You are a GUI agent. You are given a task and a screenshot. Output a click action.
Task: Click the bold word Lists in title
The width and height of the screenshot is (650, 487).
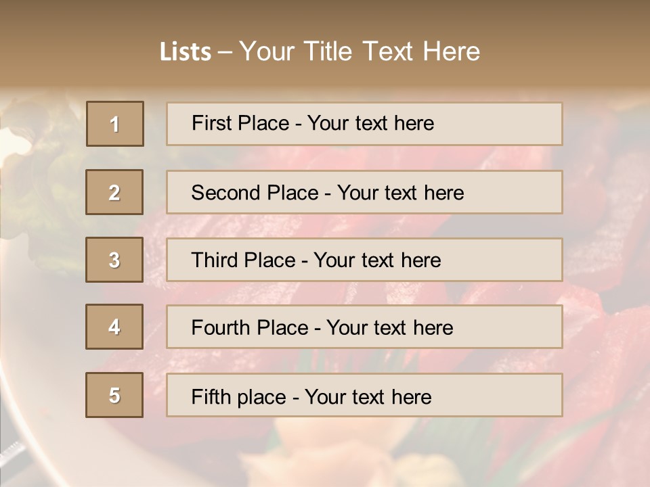(186, 52)
